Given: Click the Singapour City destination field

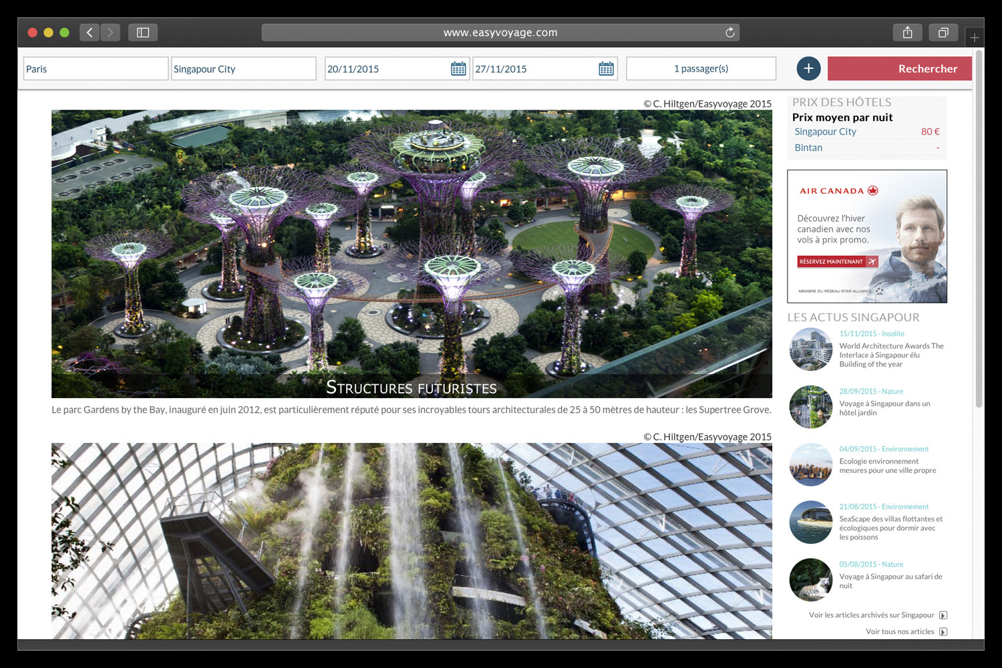Looking at the screenshot, I should pos(243,69).
